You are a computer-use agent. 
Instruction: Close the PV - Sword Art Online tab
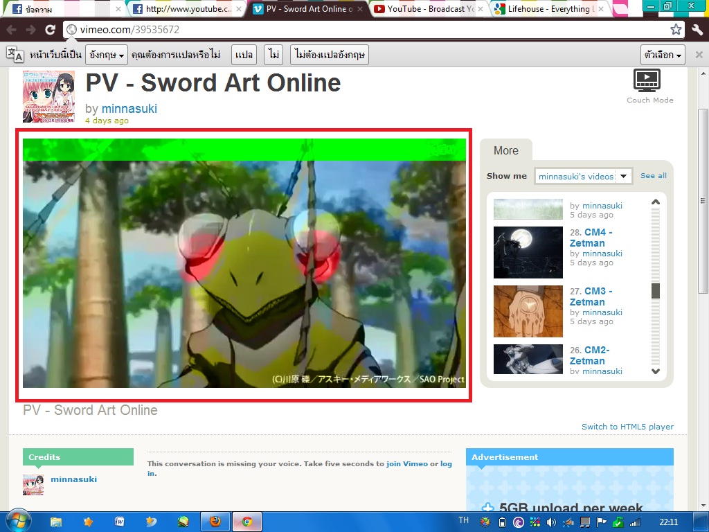click(x=360, y=8)
